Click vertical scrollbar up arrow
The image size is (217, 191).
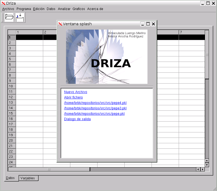pyautogui.click(x=207, y=161)
